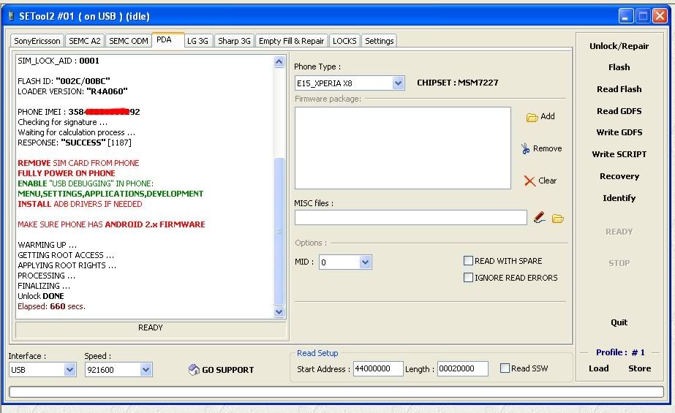Click the log vertical scrollbar thumb
The image size is (675, 413).
point(279,231)
